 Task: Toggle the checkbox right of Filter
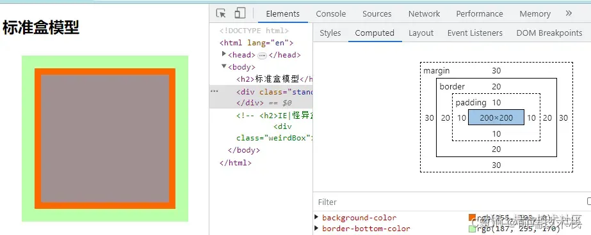[589, 202]
